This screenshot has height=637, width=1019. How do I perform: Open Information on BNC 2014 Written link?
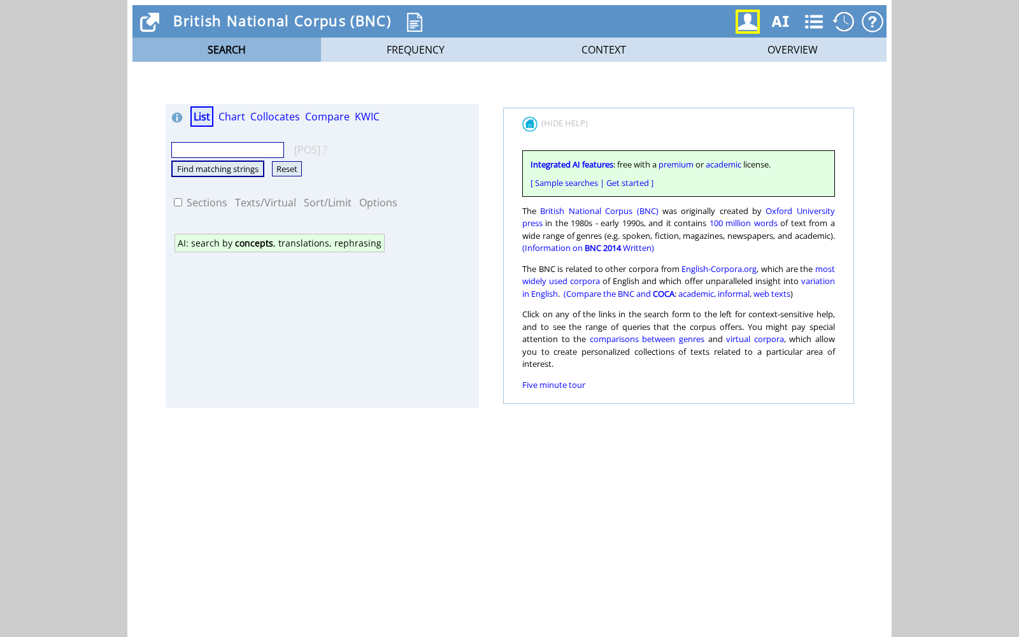[588, 248]
